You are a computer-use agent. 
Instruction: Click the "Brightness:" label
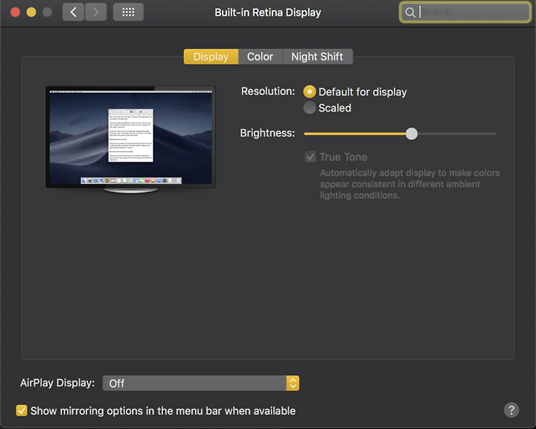click(267, 133)
